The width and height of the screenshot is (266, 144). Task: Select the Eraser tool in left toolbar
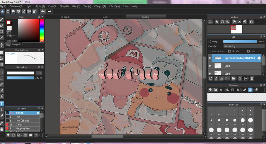[2, 25]
